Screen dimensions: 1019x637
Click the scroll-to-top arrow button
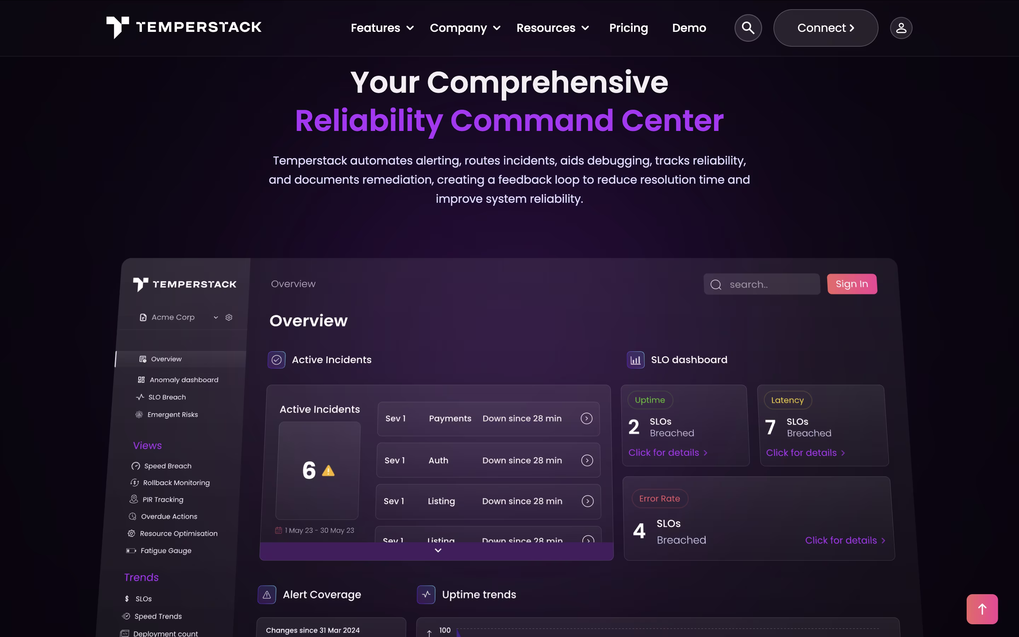982,609
